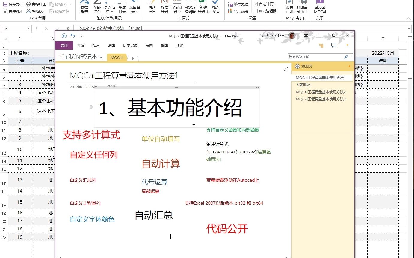
Task: Run 数据反查 in Excel ribbon
Action: pos(84,7)
